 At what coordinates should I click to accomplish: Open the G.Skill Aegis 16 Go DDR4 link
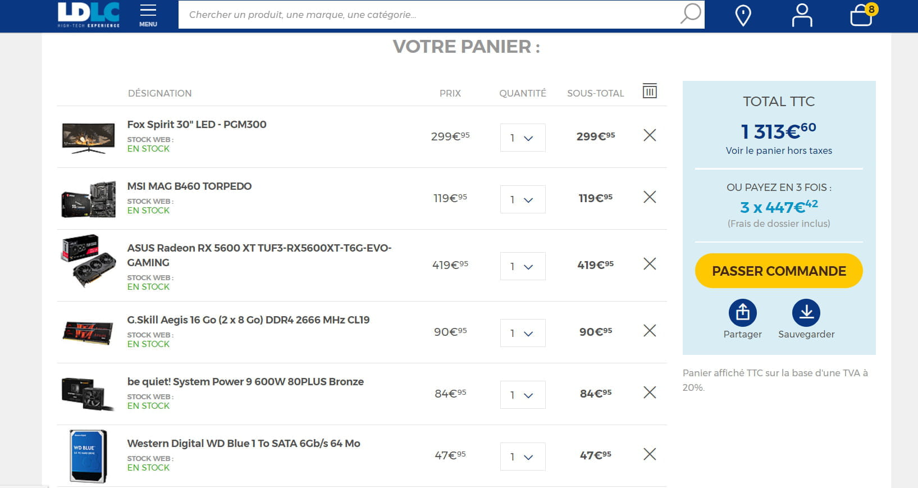coord(248,320)
